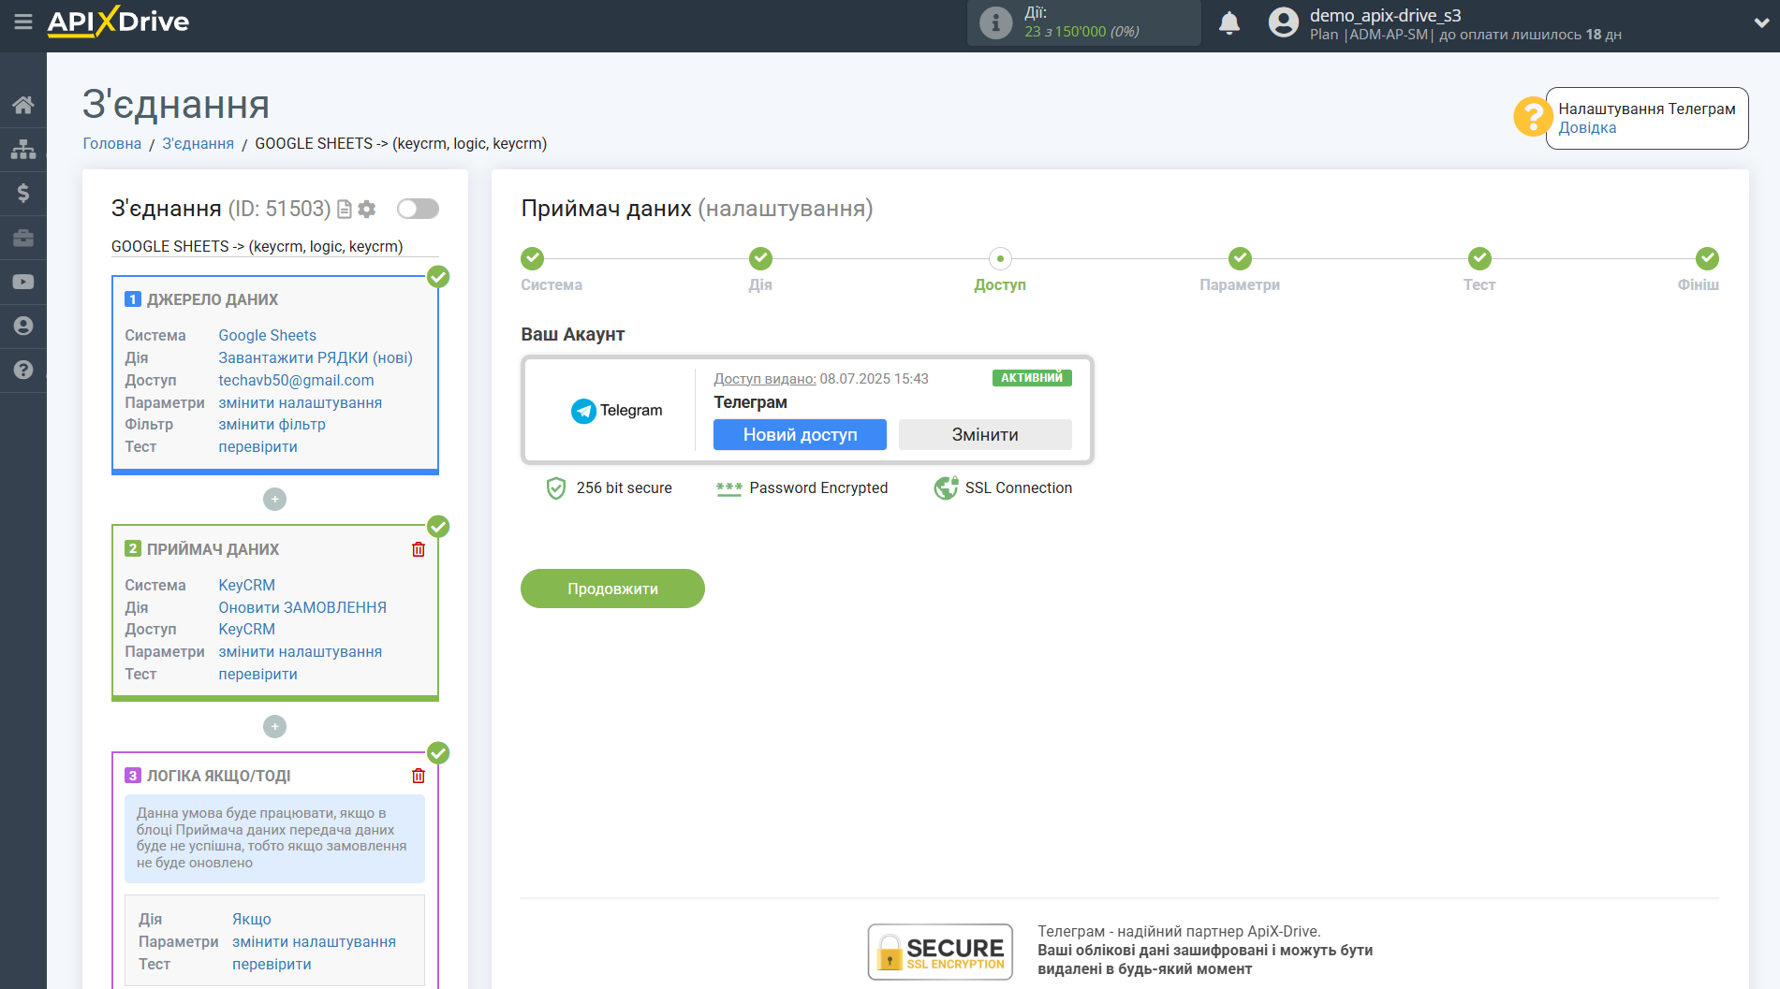Screen dimensions: 1780x989
Task: Click the Продовжити button
Action: tap(612, 589)
